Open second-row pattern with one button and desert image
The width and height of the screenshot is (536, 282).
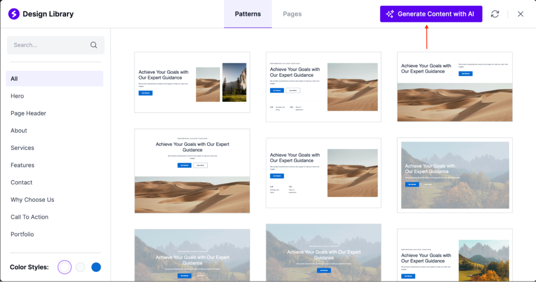pos(323,173)
